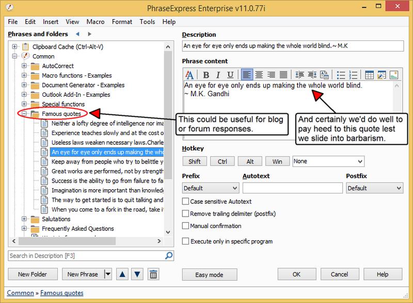The width and height of the screenshot is (413, 303).
Task: Check Execute only in specific program
Action: 185,241
